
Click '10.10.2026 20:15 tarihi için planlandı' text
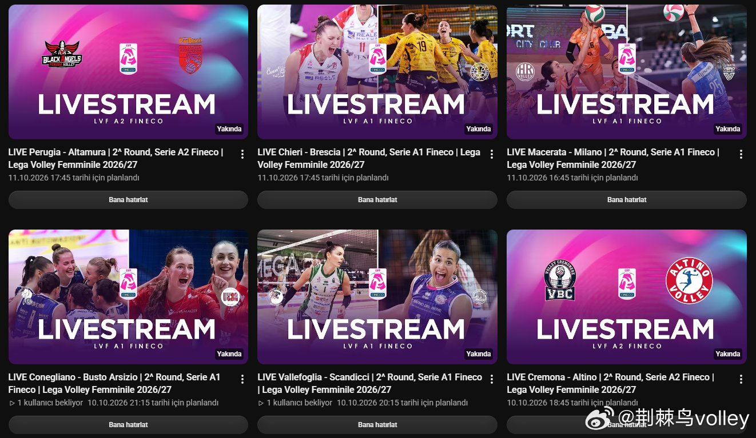point(402,403)
